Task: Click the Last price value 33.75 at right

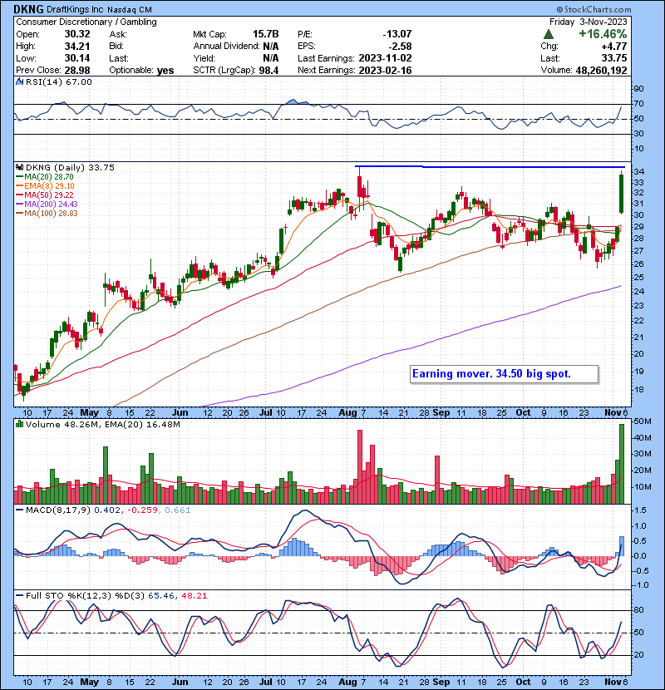Action: click(x=614, y=58)
